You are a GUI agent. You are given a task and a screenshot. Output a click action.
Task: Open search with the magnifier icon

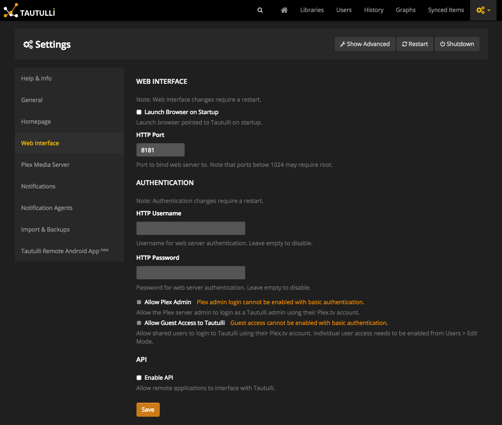[260, 10]
